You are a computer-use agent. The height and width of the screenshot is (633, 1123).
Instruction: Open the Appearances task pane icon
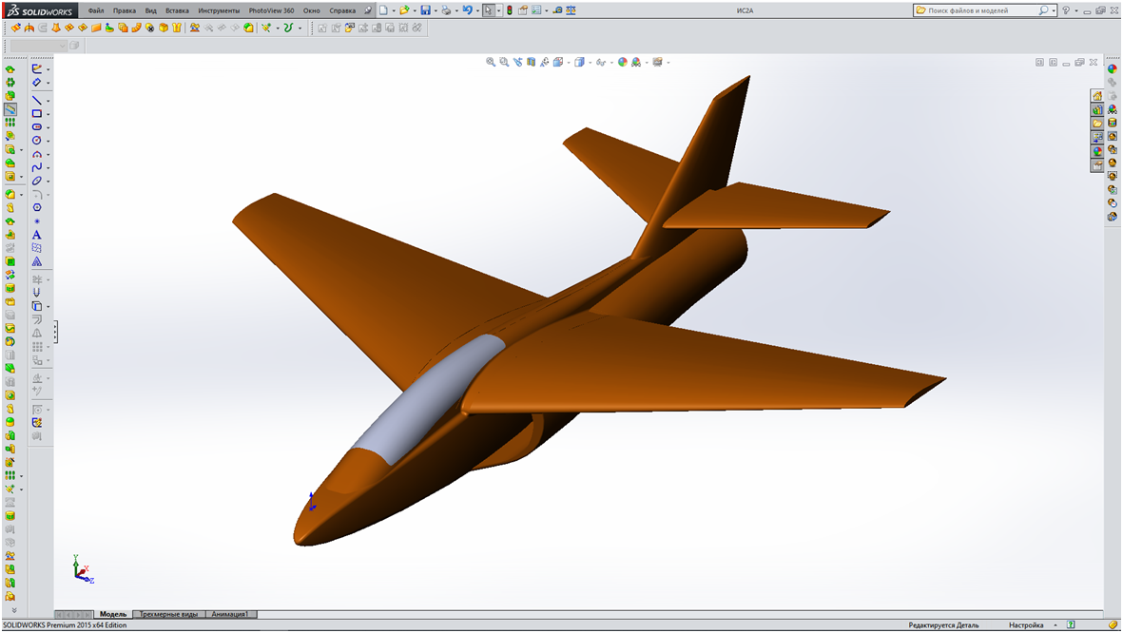coord(1097,152)
